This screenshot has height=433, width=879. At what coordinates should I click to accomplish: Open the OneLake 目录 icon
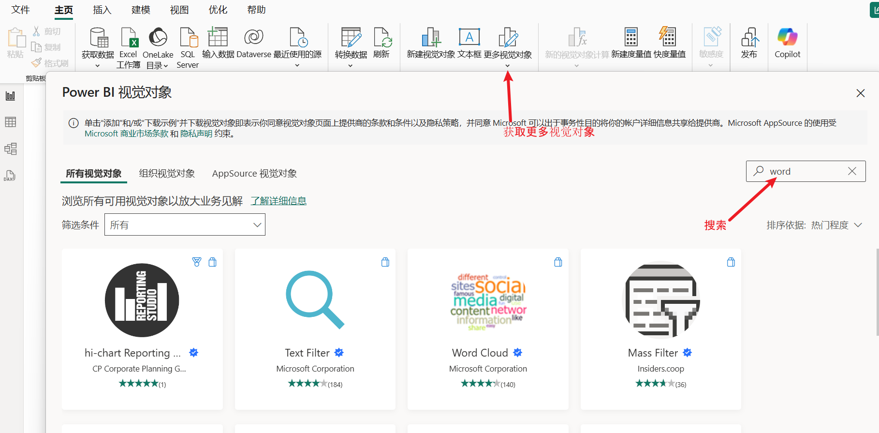tap(158, 37)
